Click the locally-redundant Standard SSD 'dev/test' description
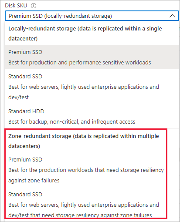This screenshot has height=222, width=180. tap(18, 97)
